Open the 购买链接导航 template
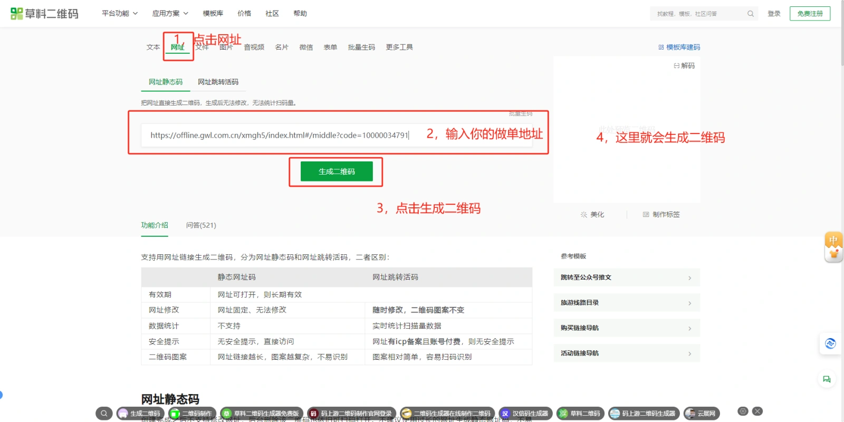 pyautogui.click(x=627, y=328)
